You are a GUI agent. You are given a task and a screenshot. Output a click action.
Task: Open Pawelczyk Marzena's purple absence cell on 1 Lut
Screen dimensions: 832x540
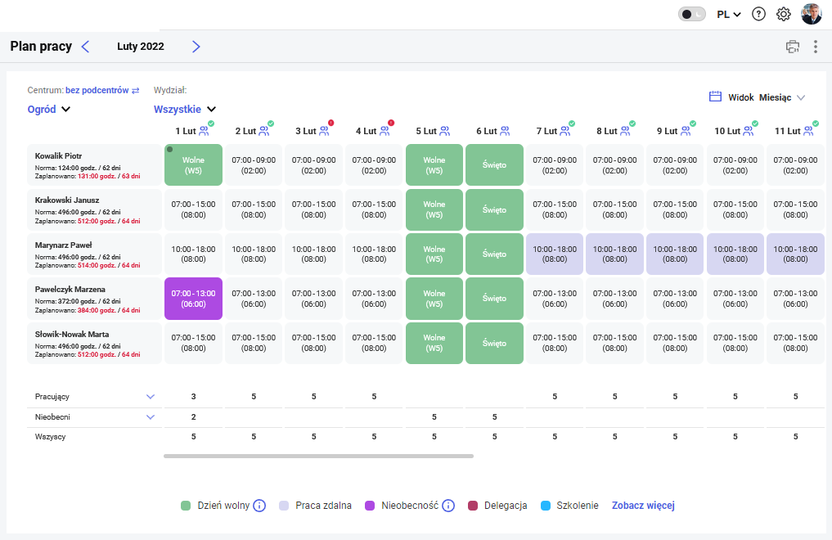pyautogui.click(x=193, y=299)
